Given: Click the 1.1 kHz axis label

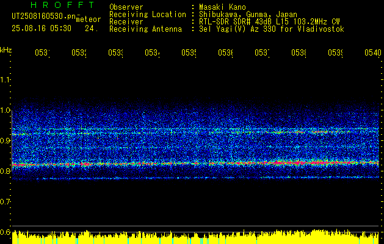Looking at the screenshot, I should pos(5,79).
